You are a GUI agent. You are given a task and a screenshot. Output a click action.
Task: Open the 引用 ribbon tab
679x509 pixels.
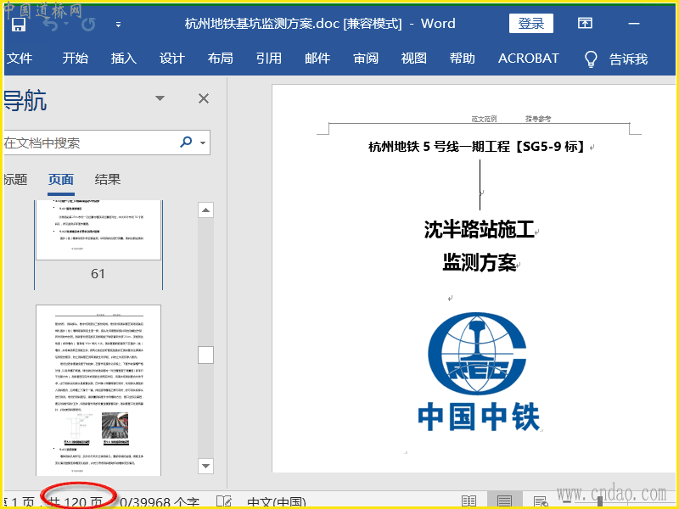pyautogui.click(x=269, y=58)
